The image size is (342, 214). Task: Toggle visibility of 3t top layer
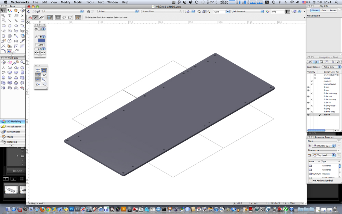coord(308,87)
